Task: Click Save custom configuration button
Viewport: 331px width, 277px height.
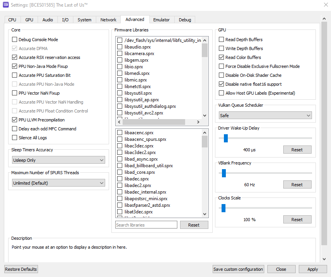Action: [238, 269]
